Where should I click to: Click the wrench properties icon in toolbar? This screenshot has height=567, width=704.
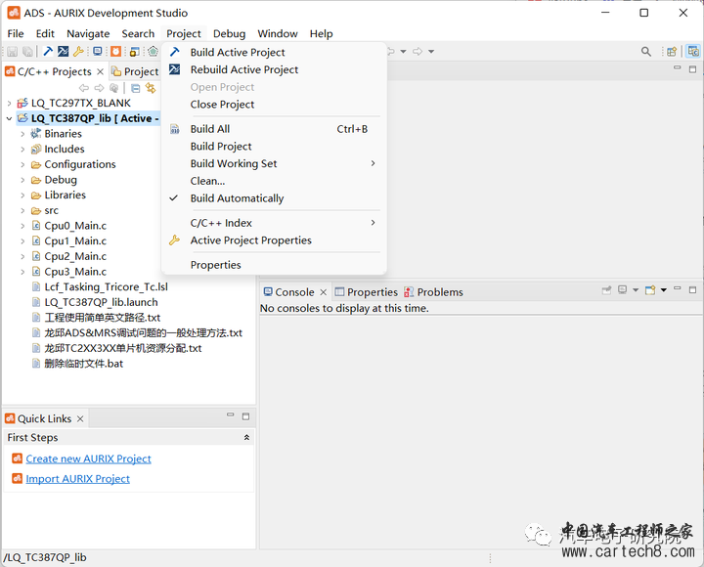click(x=78, y=51)
